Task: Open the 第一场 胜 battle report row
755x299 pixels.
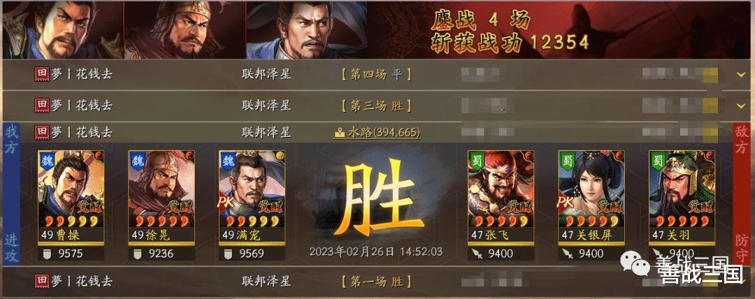Action: 377,282
